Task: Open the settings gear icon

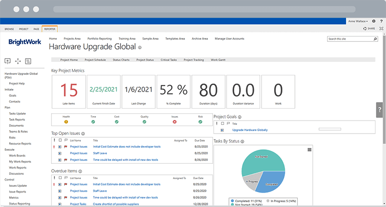Action: [x=374, y=21]
